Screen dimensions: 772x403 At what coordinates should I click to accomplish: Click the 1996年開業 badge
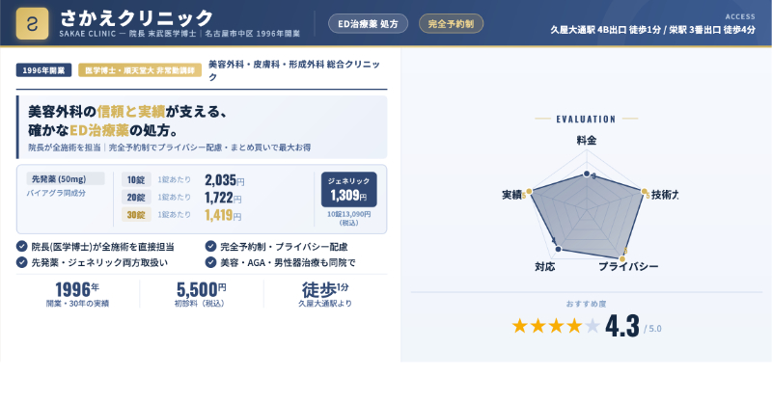[x=43, y=70]
